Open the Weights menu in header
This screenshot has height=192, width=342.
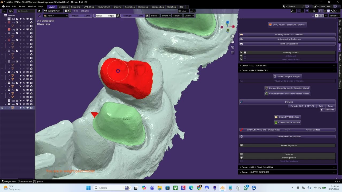85,11
